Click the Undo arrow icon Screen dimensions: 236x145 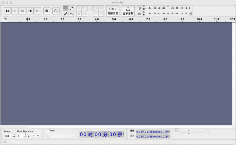[x=95, y=14]
